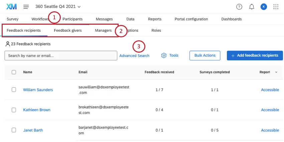Open William Saunders' participant link
This screenshot has height=142, width=284.
(38, 90)
